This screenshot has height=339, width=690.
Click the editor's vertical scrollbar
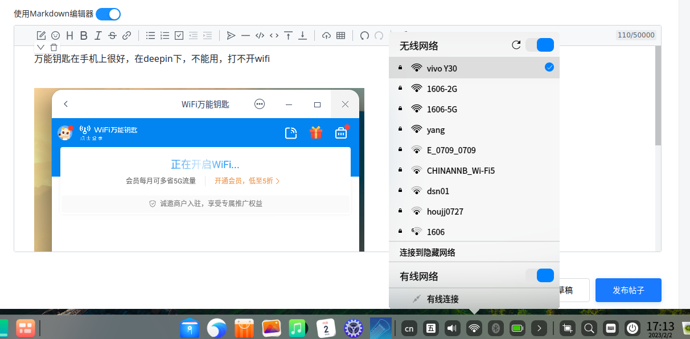pos(658,95)
